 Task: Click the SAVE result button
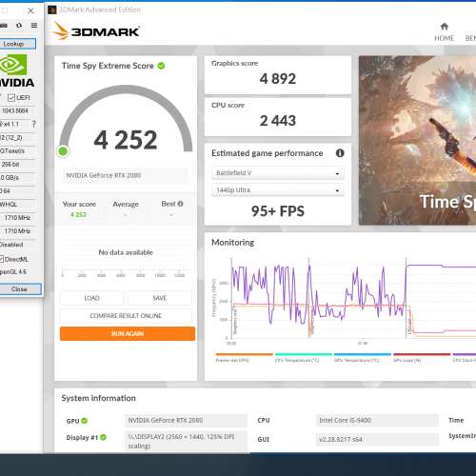pos(160,298)
